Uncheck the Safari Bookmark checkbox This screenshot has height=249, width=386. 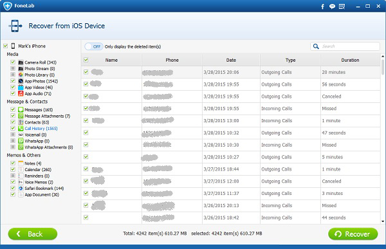coord(13,188)
